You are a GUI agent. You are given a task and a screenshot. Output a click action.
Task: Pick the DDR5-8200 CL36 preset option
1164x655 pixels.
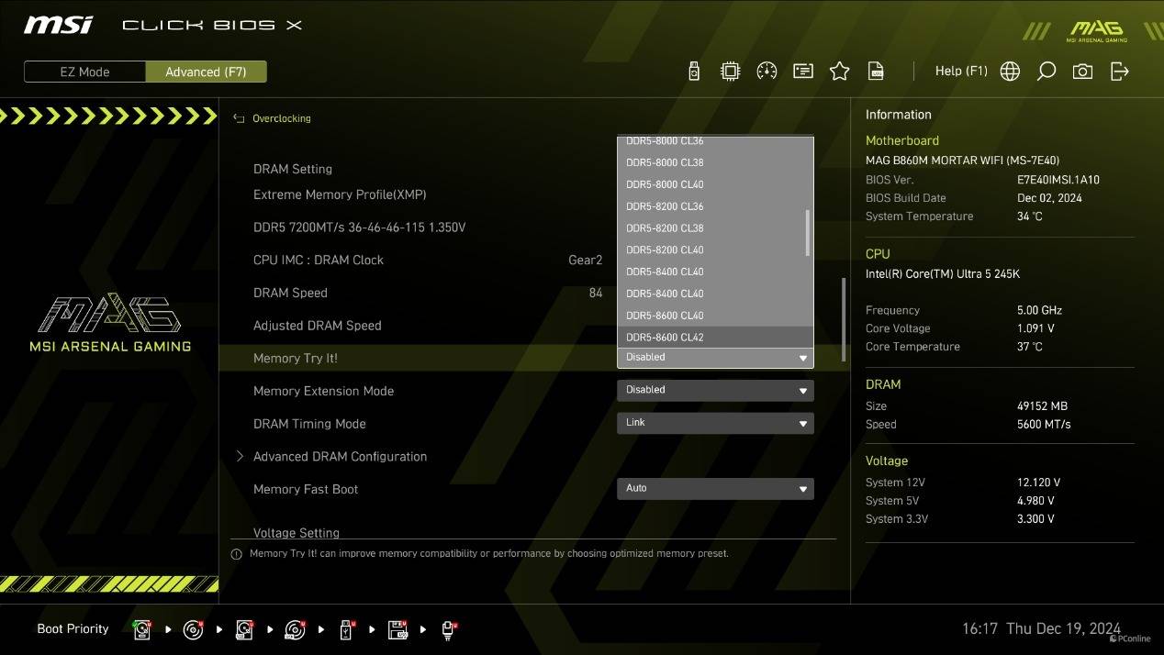(x=665, y=206)
